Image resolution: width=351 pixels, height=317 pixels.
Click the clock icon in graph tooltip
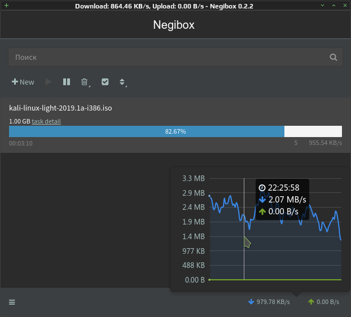262,188
